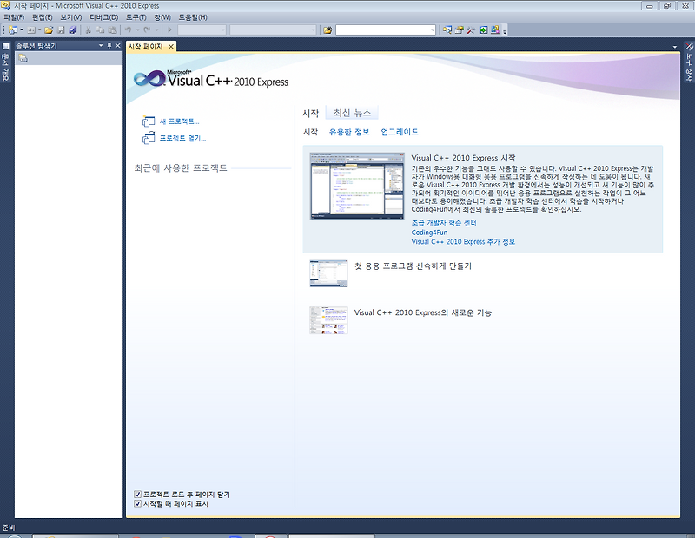Click the Start Page green arrow icon

coord(483,30)
